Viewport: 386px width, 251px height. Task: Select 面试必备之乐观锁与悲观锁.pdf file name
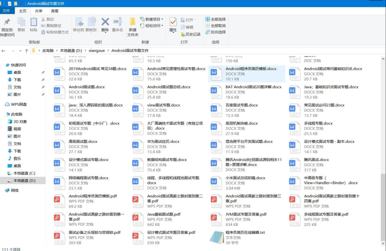tap(94, 232)
